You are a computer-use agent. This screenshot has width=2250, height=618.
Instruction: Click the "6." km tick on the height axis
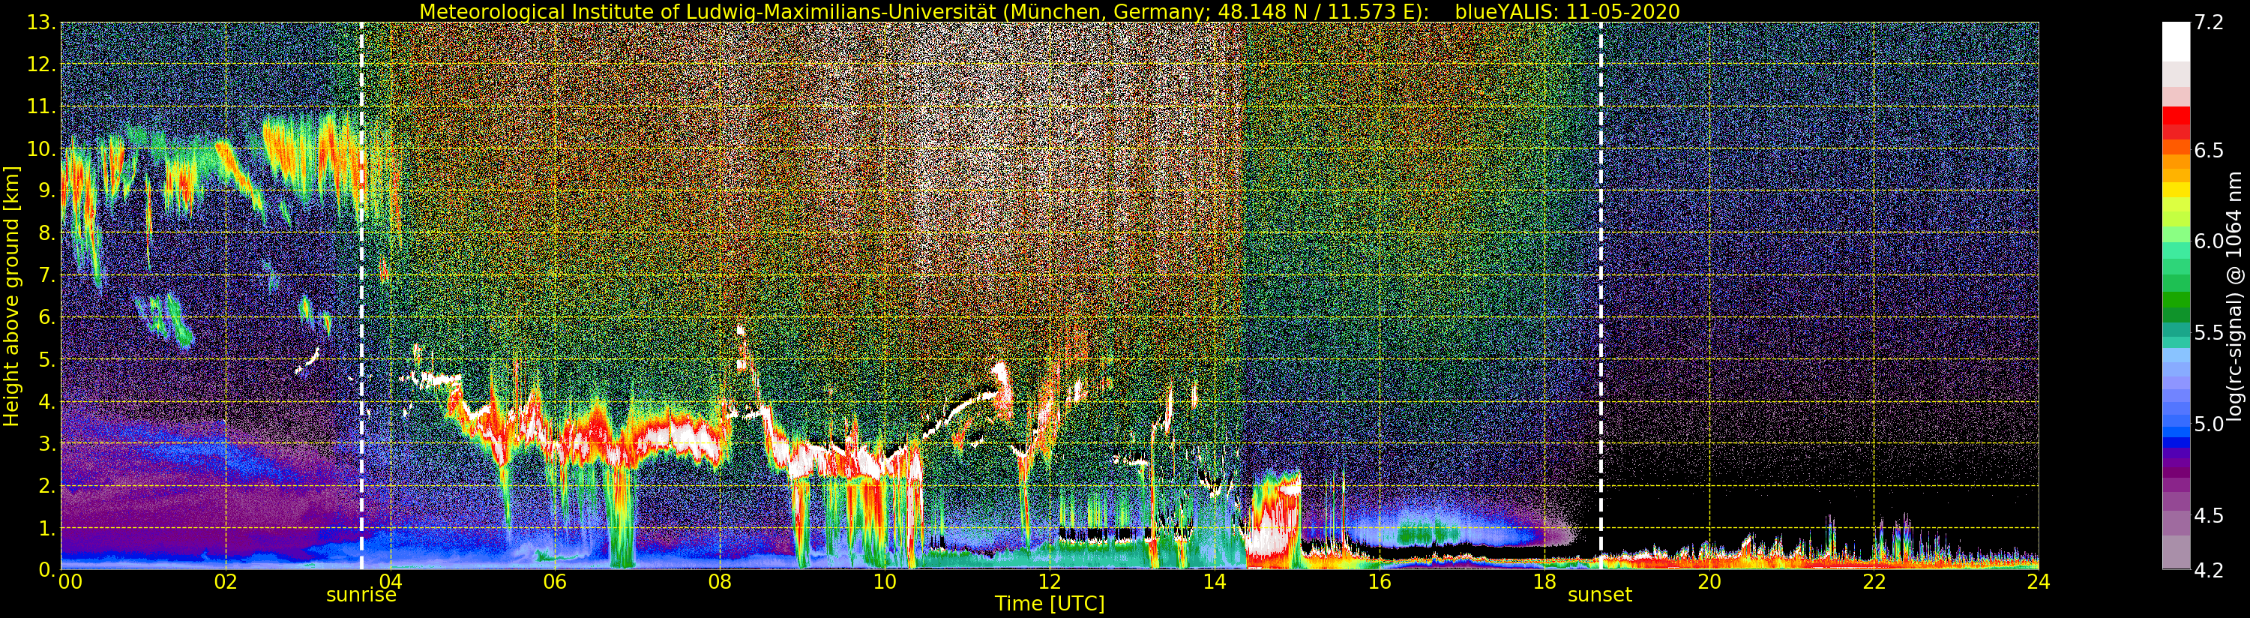[x=46, y=317]
